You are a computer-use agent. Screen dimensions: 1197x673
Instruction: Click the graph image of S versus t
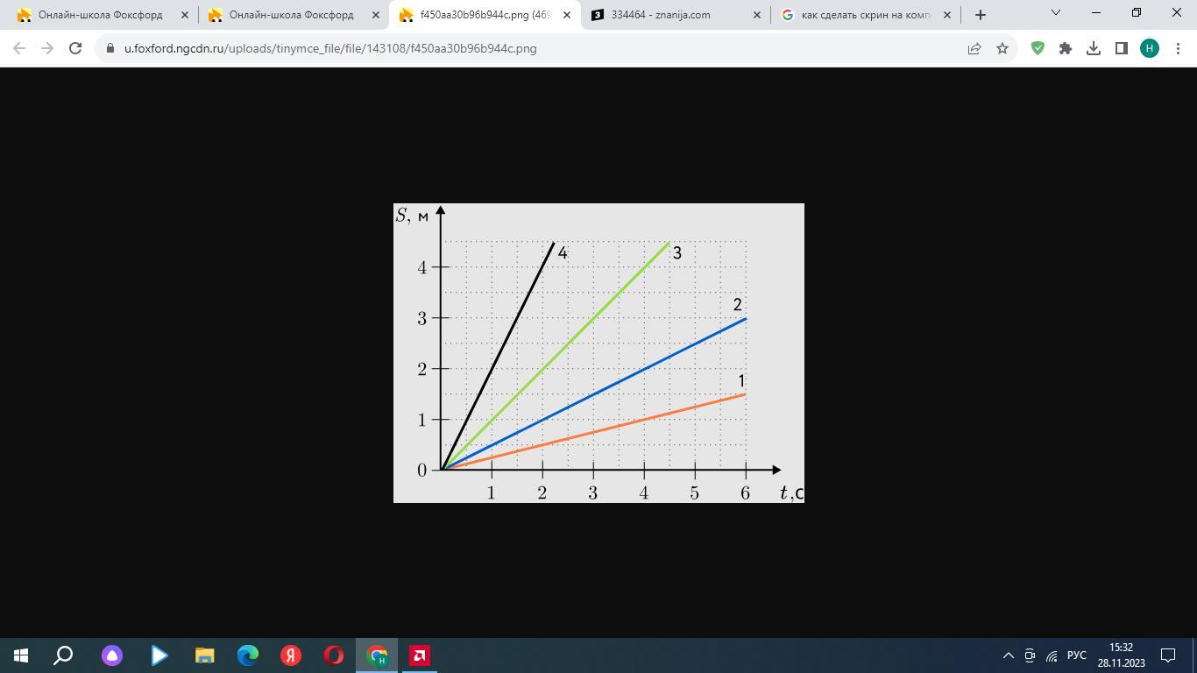coord(598,352)
